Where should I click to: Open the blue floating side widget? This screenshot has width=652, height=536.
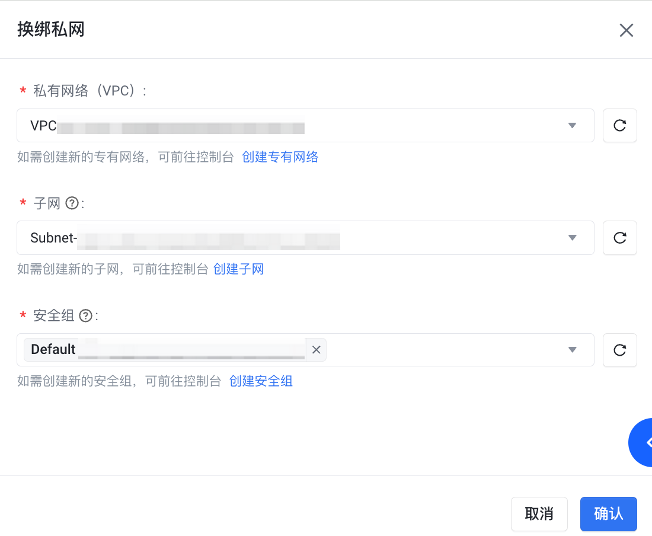(643, 442)
